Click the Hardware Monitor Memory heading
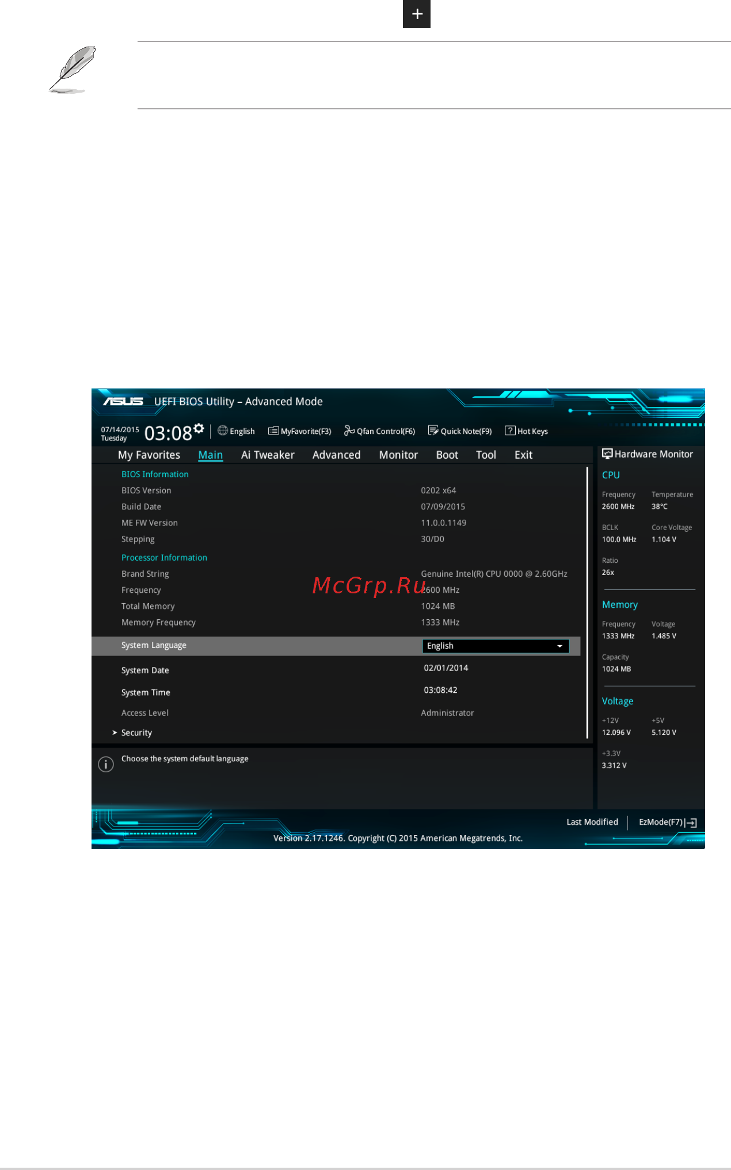The width and height of the screenshot is (731, 1170). 620,604
